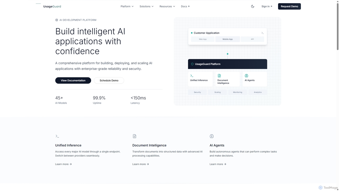Click the Unified Inference terminal icon in diagram

pos(192,76)
